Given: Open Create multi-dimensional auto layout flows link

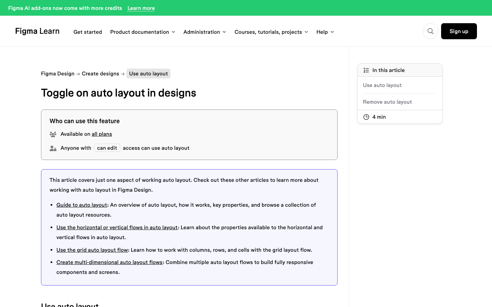Looking at the screenshot, I should 109,262.
